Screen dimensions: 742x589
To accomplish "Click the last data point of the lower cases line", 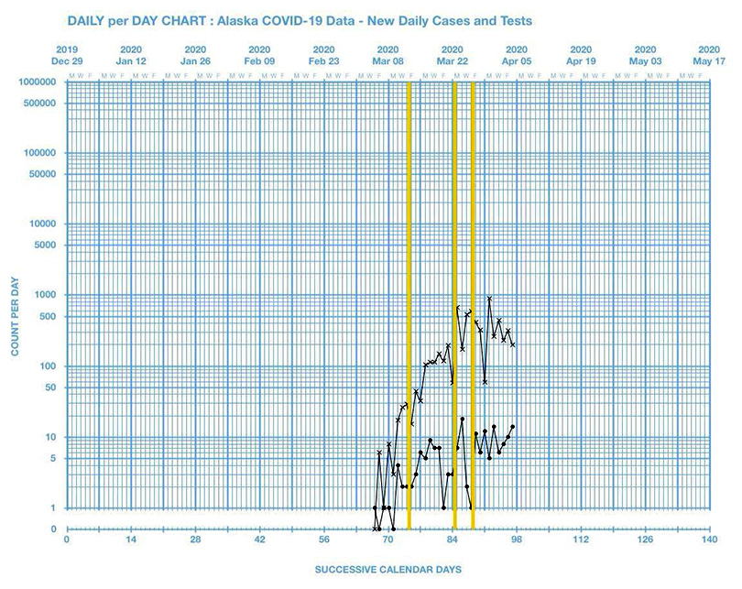I will point(513,426).
